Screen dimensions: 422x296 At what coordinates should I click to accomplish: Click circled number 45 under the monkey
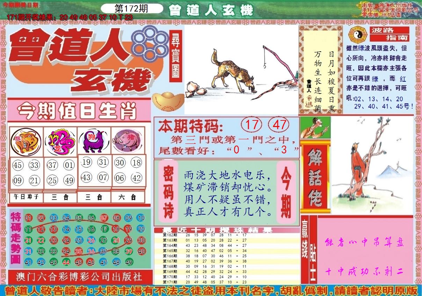click(x=17, y=165)
